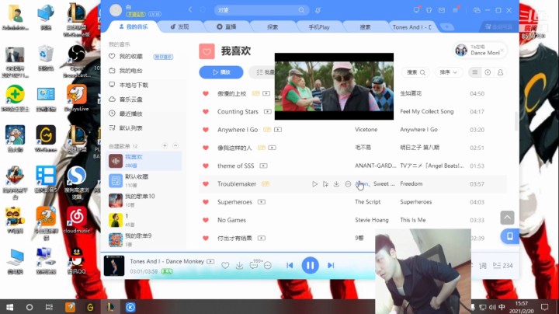
Task: Click the refresh icon beside the back arrow
Action: tap(203, 10)
